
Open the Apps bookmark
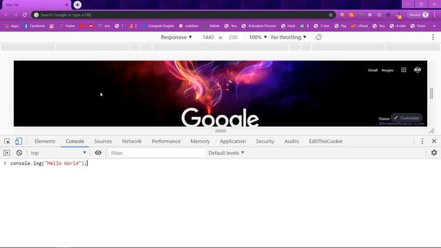point(12,26)
